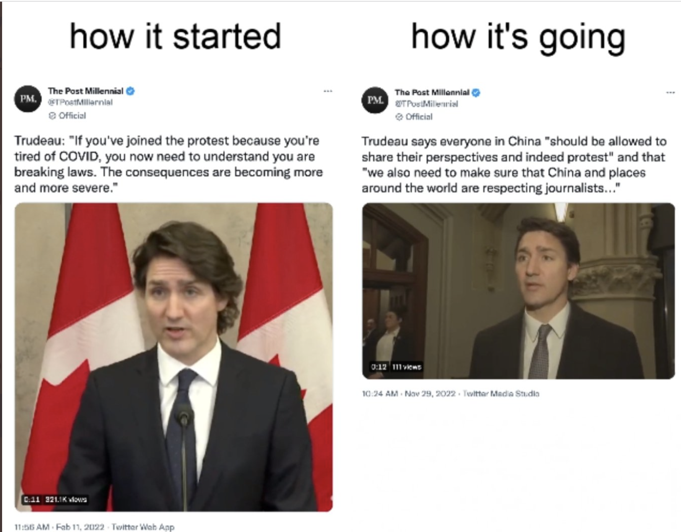This screenshot has height=532, width=681.
Task: Click the Twitter Media Studio source label
Action: tap(501, 394)
